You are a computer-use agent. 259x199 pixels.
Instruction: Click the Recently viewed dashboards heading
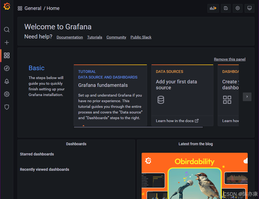click(x=45, y=169)
